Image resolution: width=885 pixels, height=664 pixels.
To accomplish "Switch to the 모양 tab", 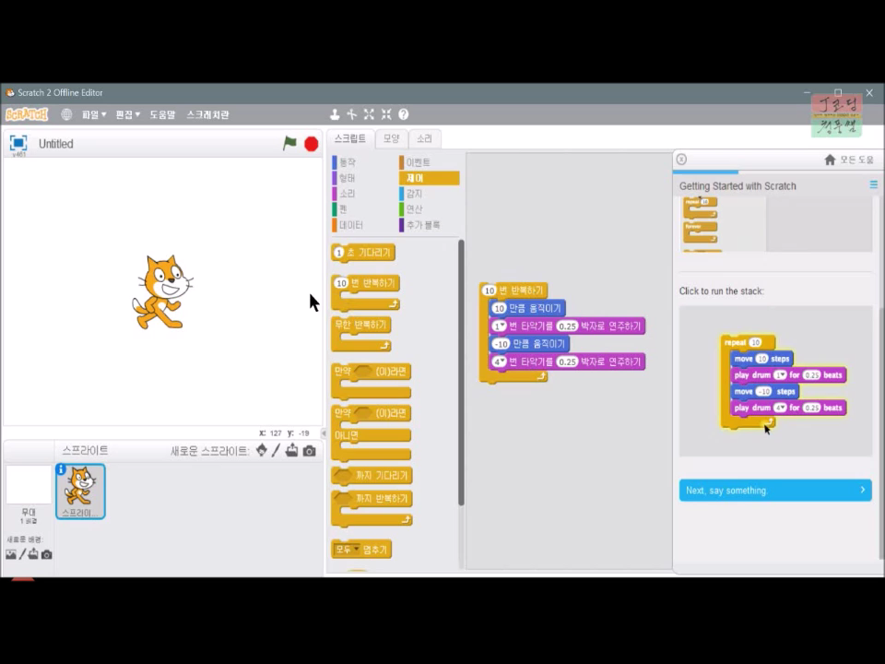I will click(391, 138).
